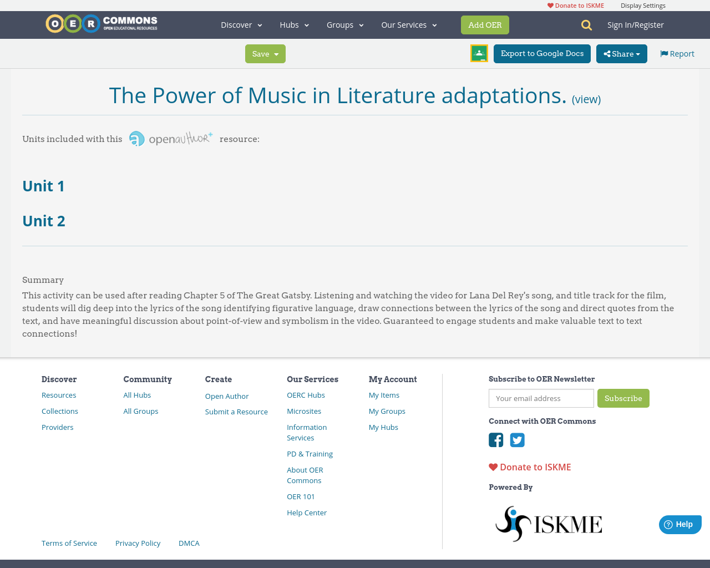The image size is (710, 568).
Task: Click the Google Classroom share icon
Action: tap(478, 53)
